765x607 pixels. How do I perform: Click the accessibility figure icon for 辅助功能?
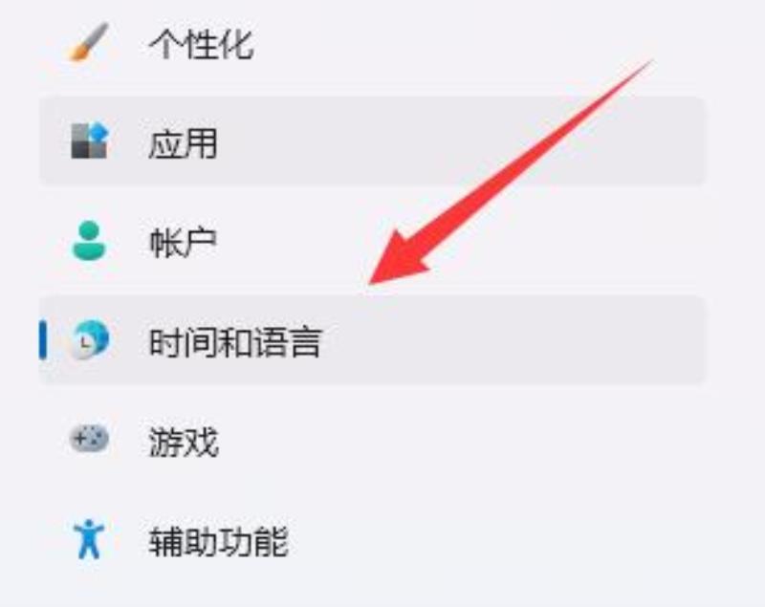click(89, 539)
